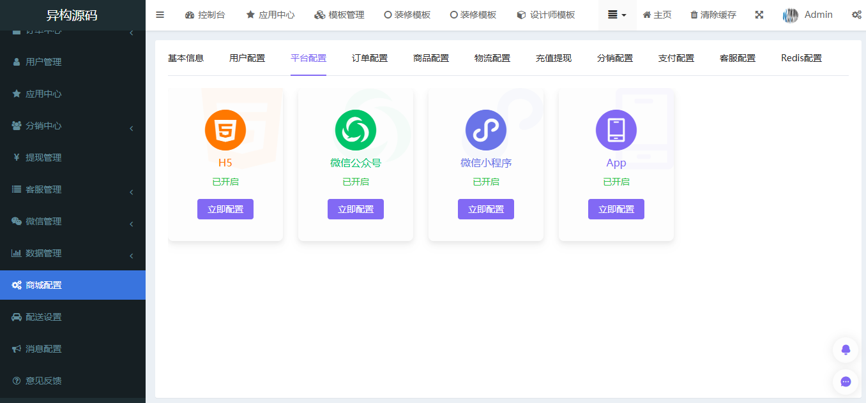The height and width of the screenshot is (403, 866).
Task: Click the App phone icon in the card
Action: click(616, 129)
